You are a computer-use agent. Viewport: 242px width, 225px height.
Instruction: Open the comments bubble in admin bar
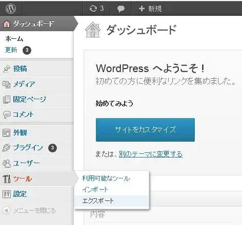coord(121,9)
